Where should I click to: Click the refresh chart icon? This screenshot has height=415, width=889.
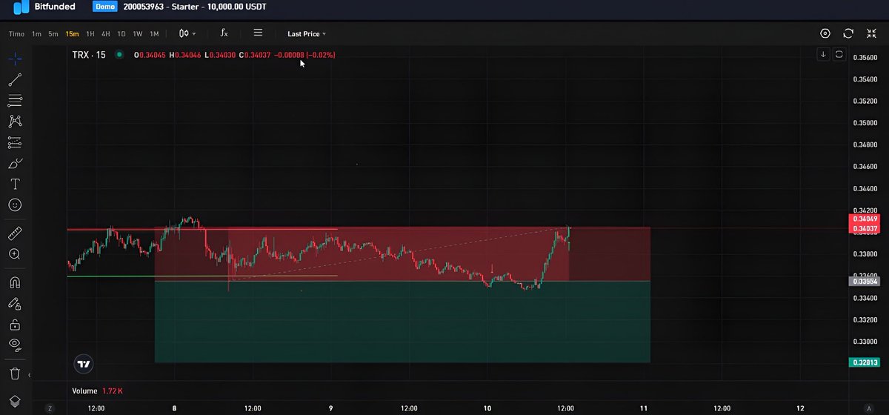(x=848, y=33)
